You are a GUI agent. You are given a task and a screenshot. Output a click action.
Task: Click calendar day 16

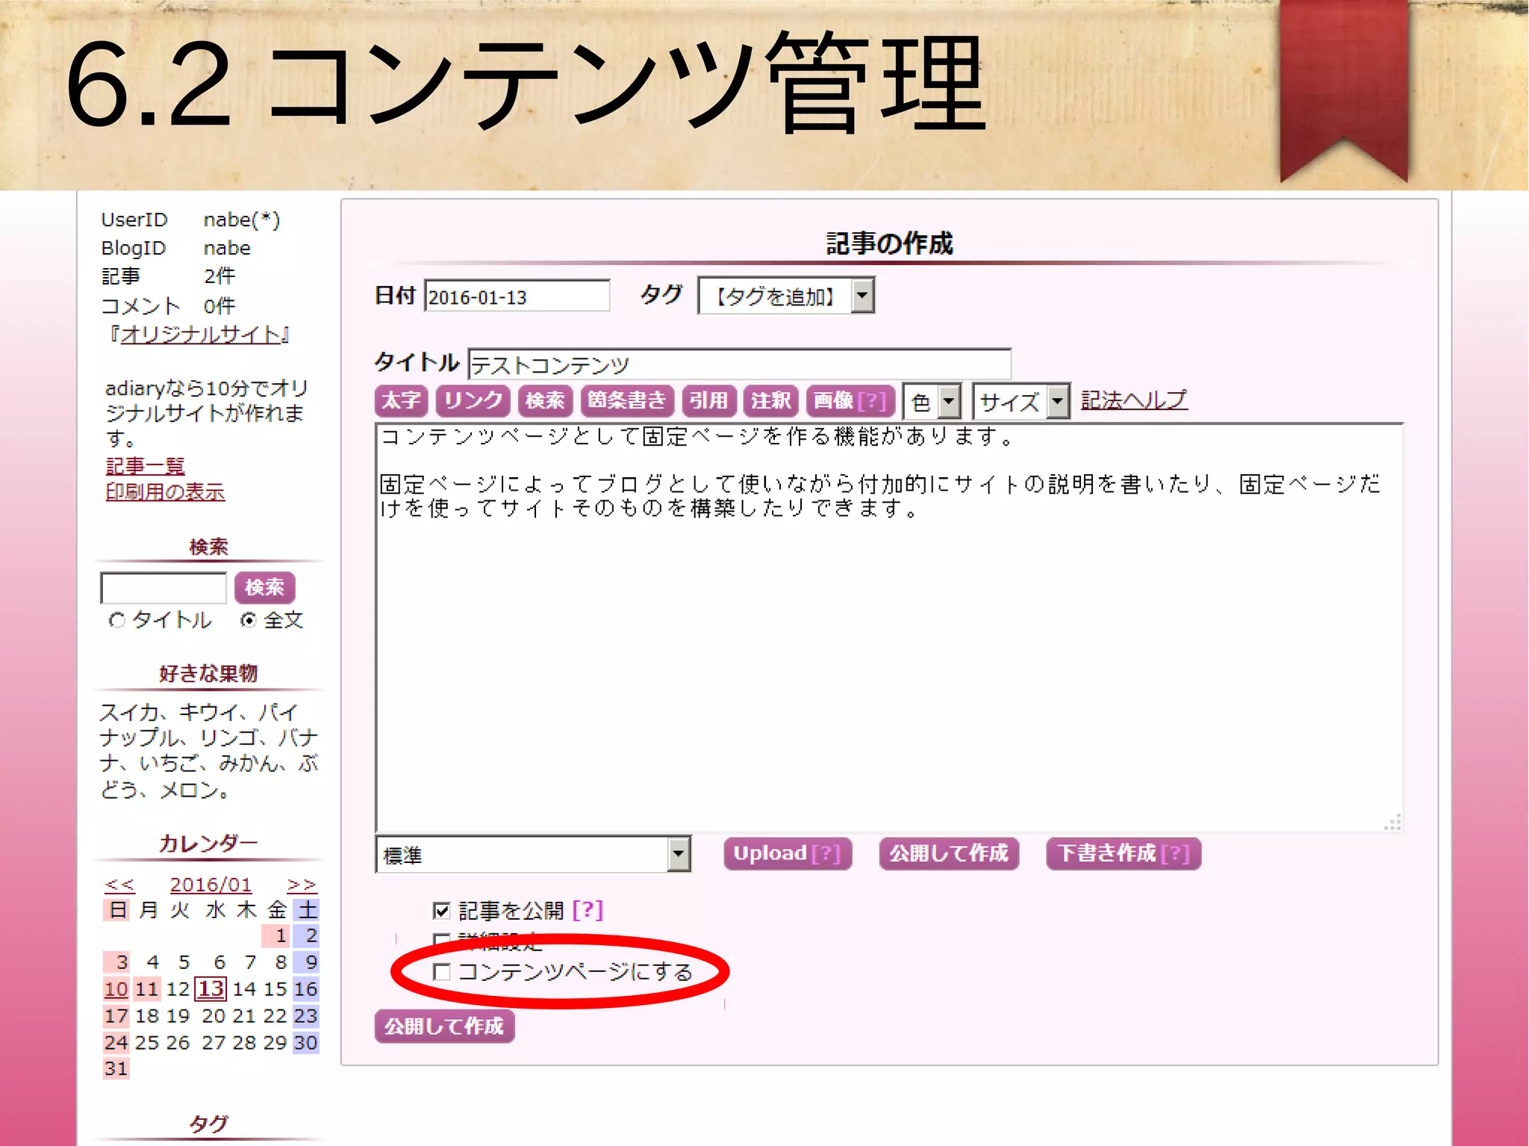click(305, 989)
